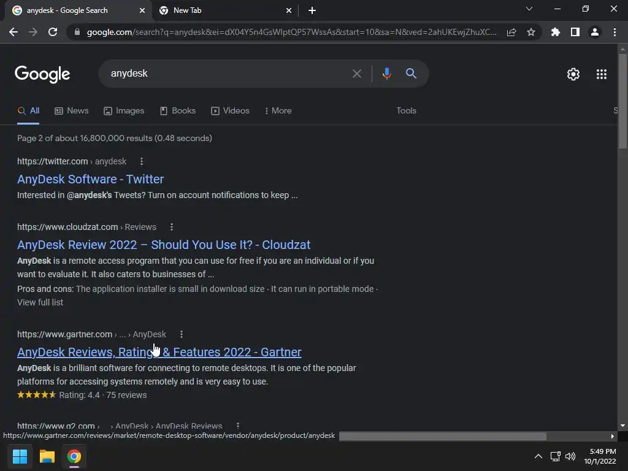Open the network status tray icon
The height and width of the screenshot is (471, 628).
(x=555, y=456)
